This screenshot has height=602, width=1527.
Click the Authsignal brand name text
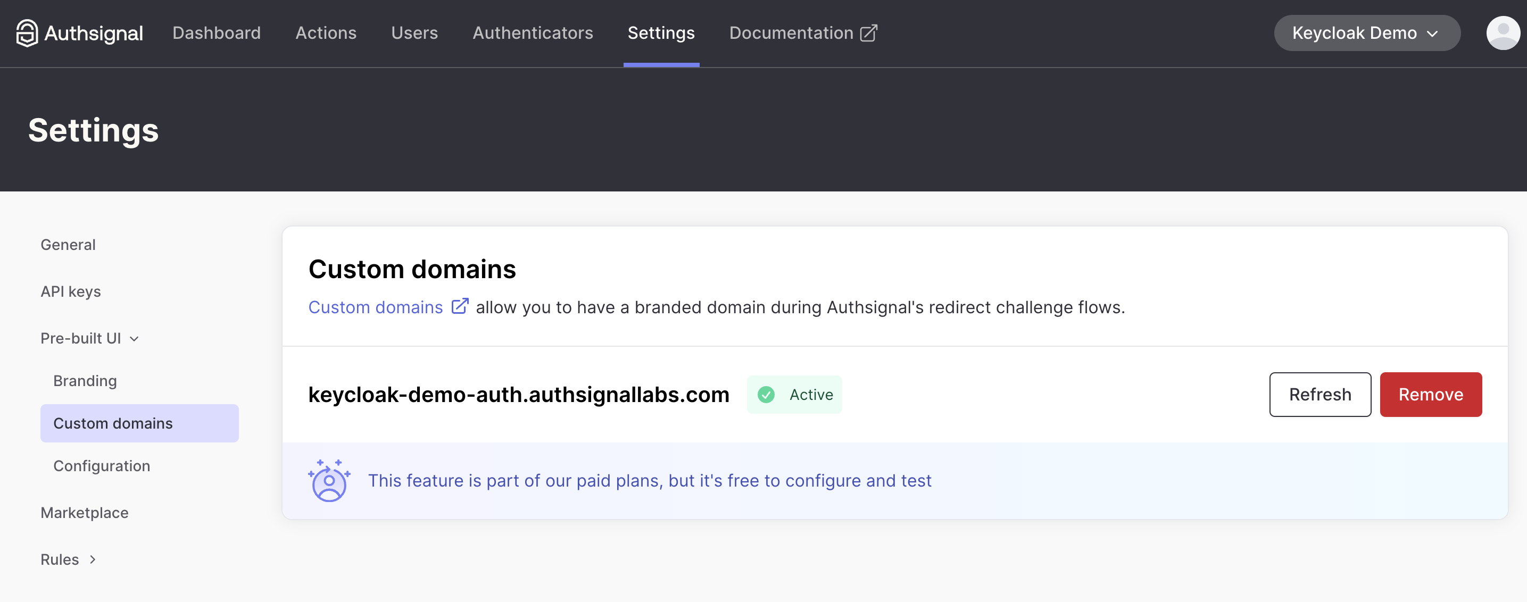click(94, 33)
